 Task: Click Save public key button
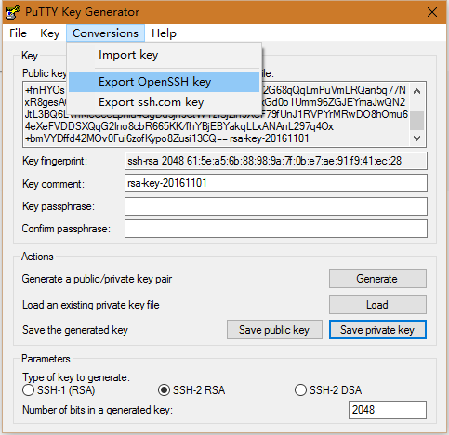pyautogui.click(x=274, y=330)
